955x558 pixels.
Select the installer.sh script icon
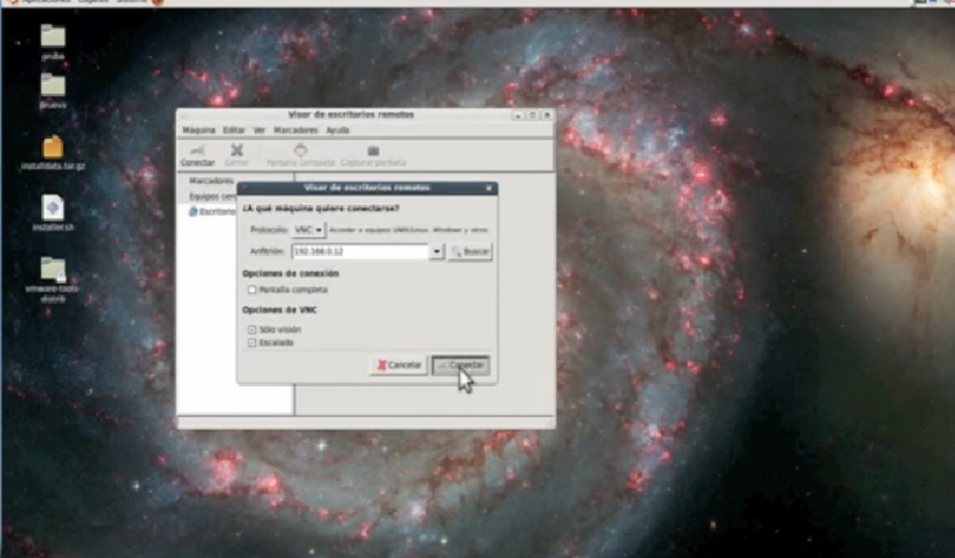[53, 213]
